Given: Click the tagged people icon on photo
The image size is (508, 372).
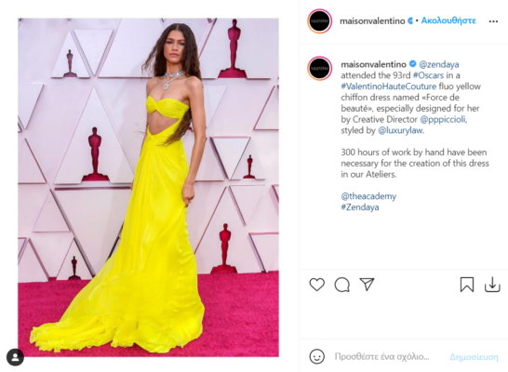Looking at the screenshot, I should 15,357.
